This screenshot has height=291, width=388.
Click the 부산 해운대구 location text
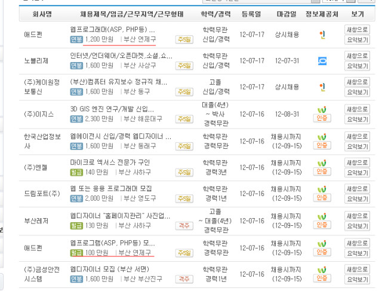(x=143, y=119)
